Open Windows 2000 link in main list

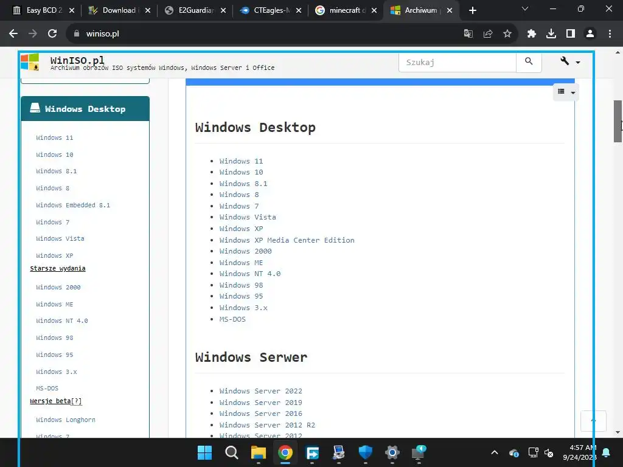click(246, 251)
